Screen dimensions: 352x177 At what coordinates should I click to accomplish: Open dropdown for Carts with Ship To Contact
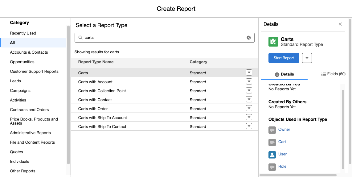(x=249, y=126)
